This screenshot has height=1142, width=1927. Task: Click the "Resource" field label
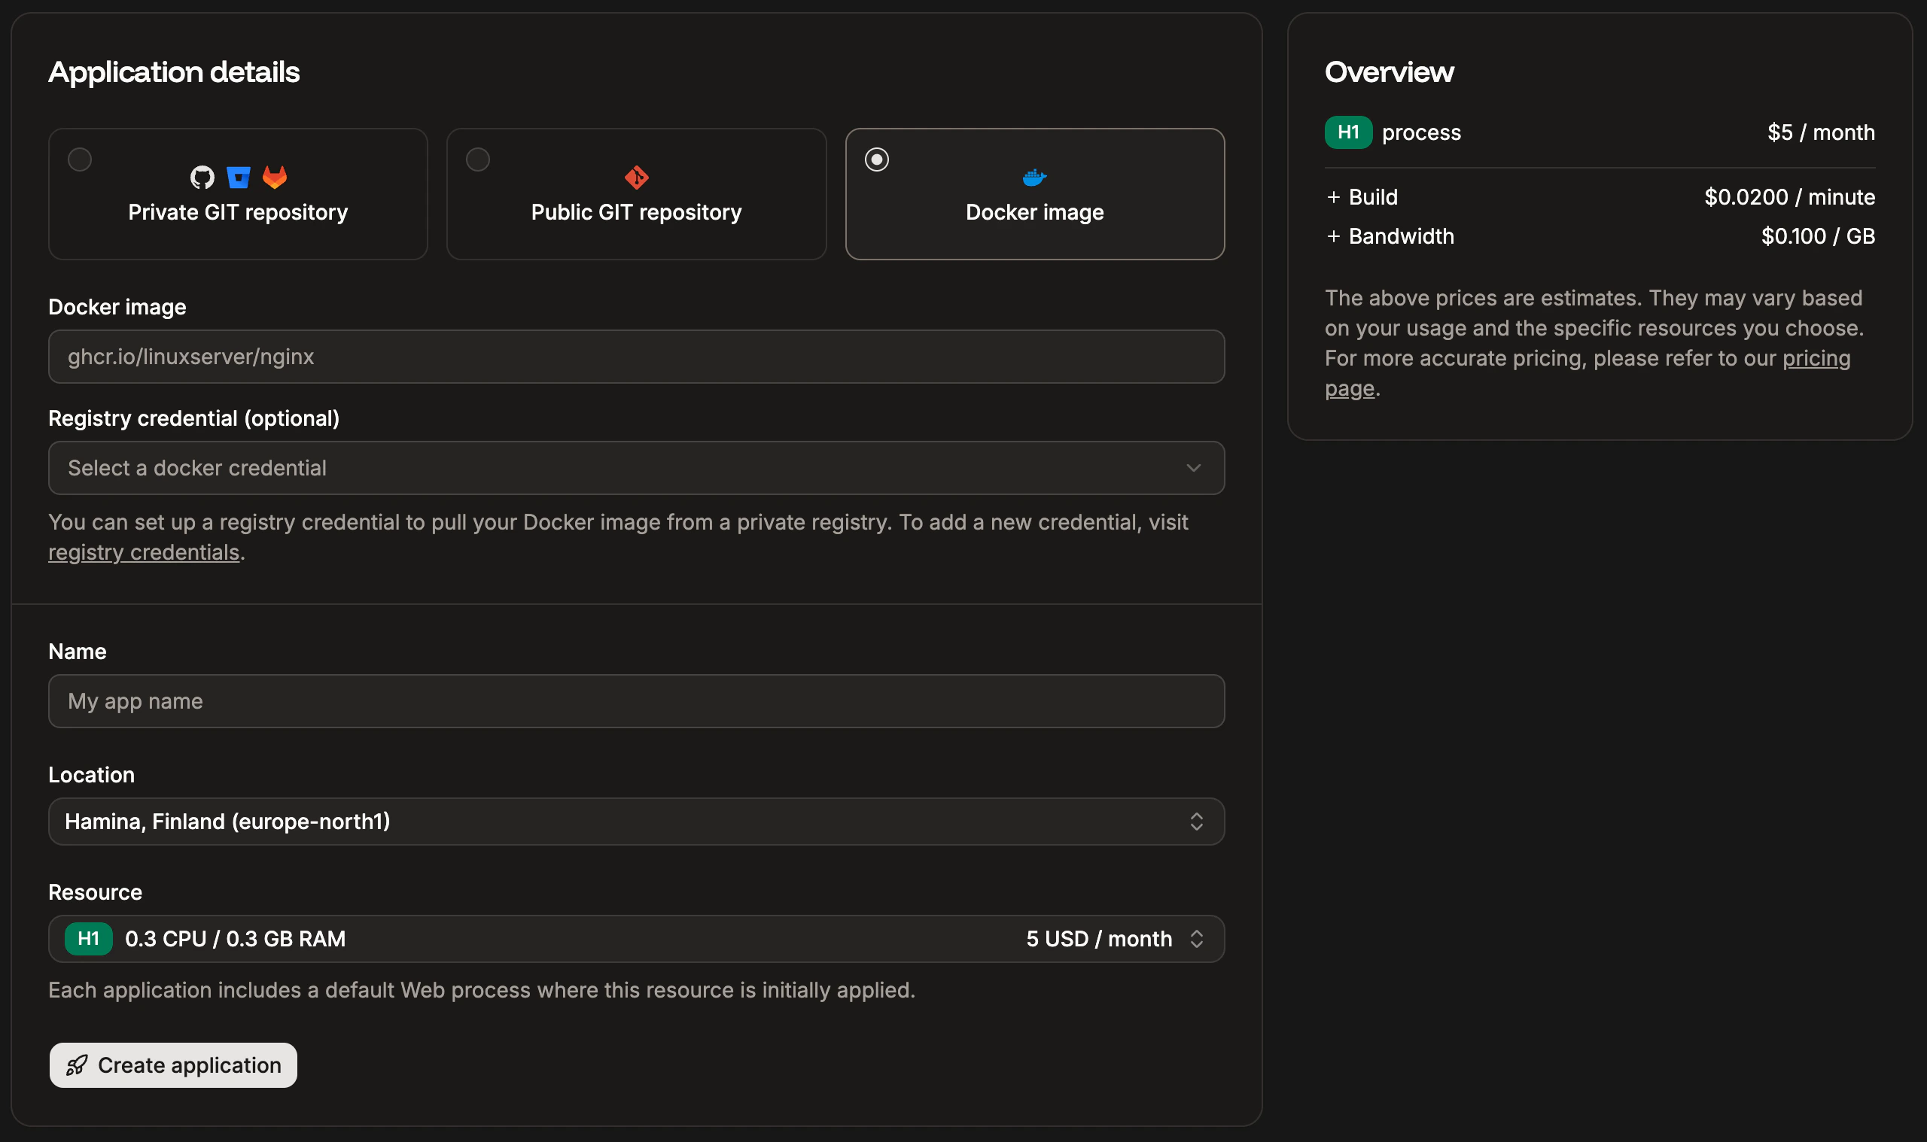(96, 893)
